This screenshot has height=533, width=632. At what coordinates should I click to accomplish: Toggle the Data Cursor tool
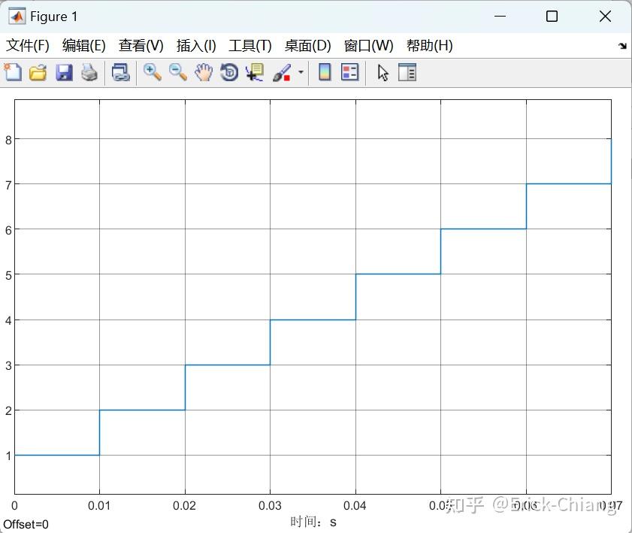tap(255, 73)
